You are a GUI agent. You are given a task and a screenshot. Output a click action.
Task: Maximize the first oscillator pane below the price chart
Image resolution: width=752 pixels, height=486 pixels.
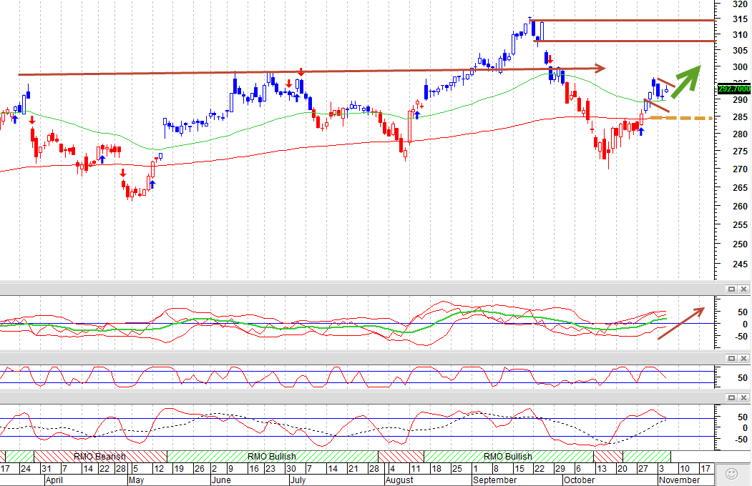click(x=731, y=289)
